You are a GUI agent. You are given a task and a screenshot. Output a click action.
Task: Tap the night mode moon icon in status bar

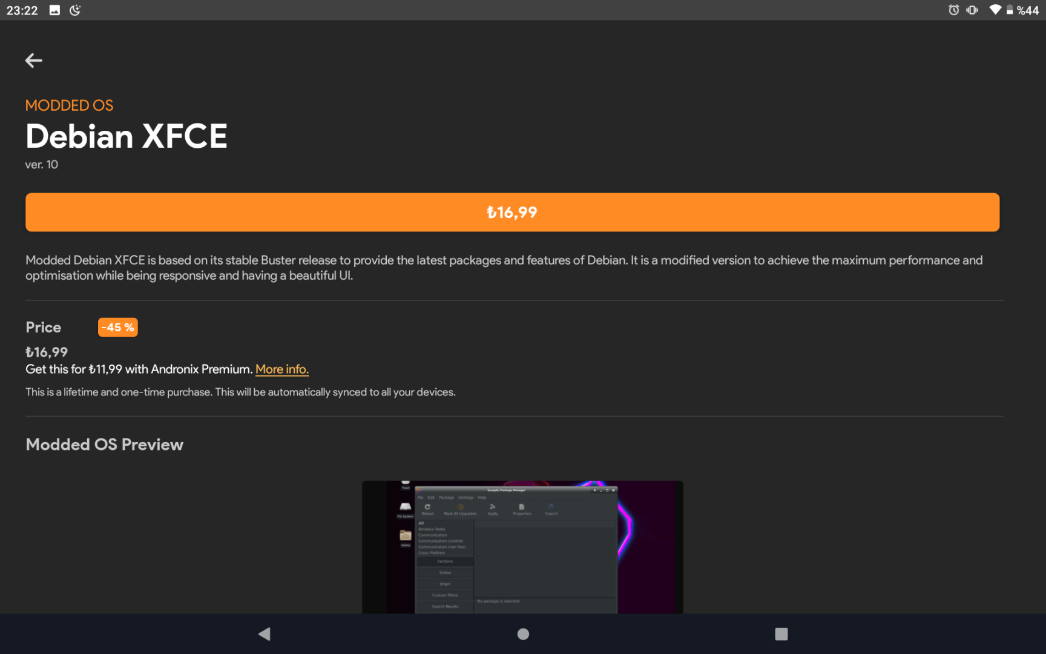pyautogui.click(x=75, y=10)
